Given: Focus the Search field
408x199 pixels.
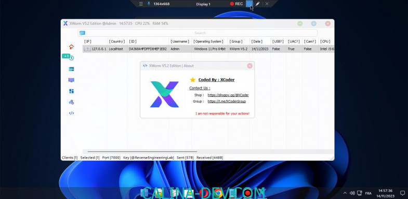Looking at the screenshot, I should (x=200, y=33).
